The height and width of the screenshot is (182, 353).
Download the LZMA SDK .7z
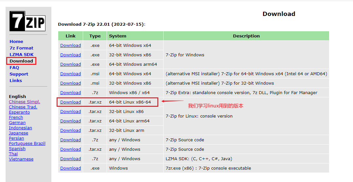[x=70, y=159]
